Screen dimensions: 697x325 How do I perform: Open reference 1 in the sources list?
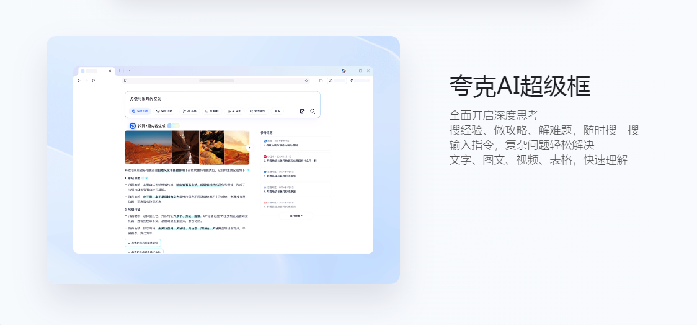click(x=295, y=143)
